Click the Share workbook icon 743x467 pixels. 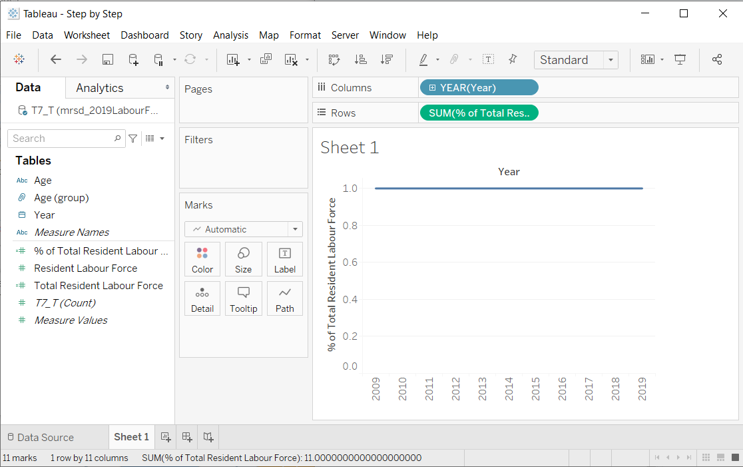(x=717, y=60)
